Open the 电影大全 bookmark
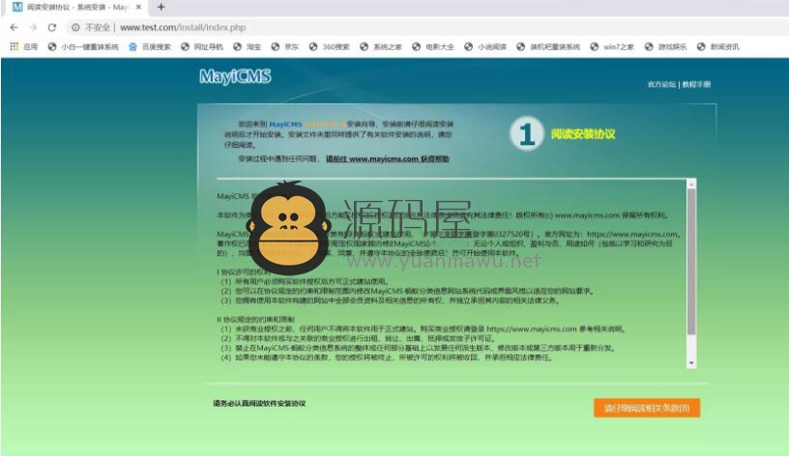789x456 pixels. (433, 46)
